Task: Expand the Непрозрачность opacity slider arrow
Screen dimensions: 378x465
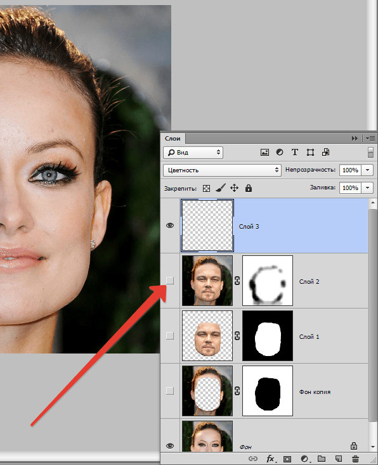Action: pos(368,170)
